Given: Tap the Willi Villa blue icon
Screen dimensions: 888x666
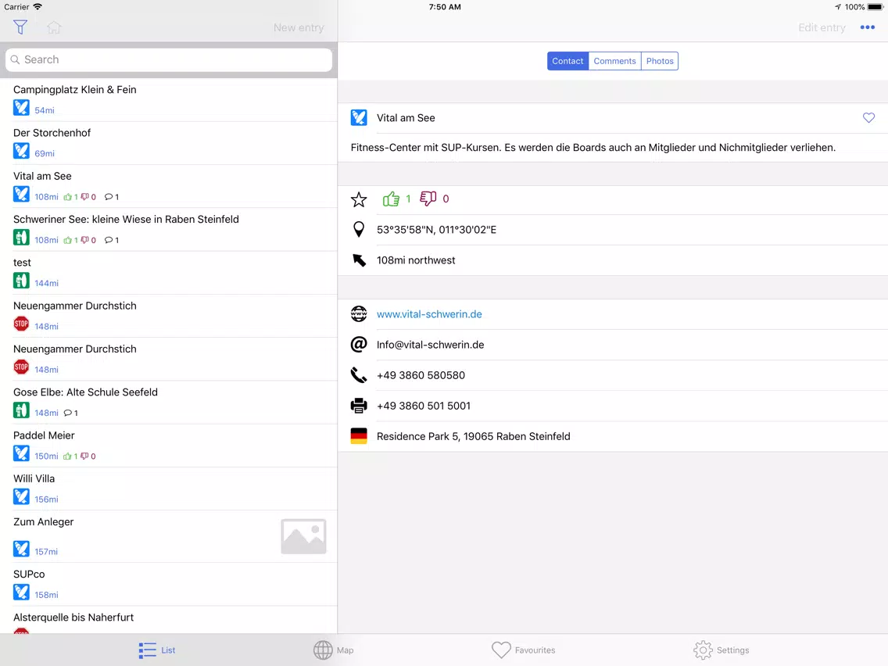Looking at the screenshot, I should point(21,496).
